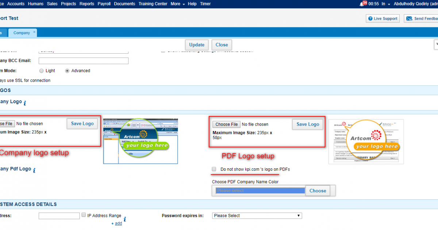This screenshot has height=230, width=438.
Task: Enable the IP Address Range checkbox
Action: (x=84, y=215)
